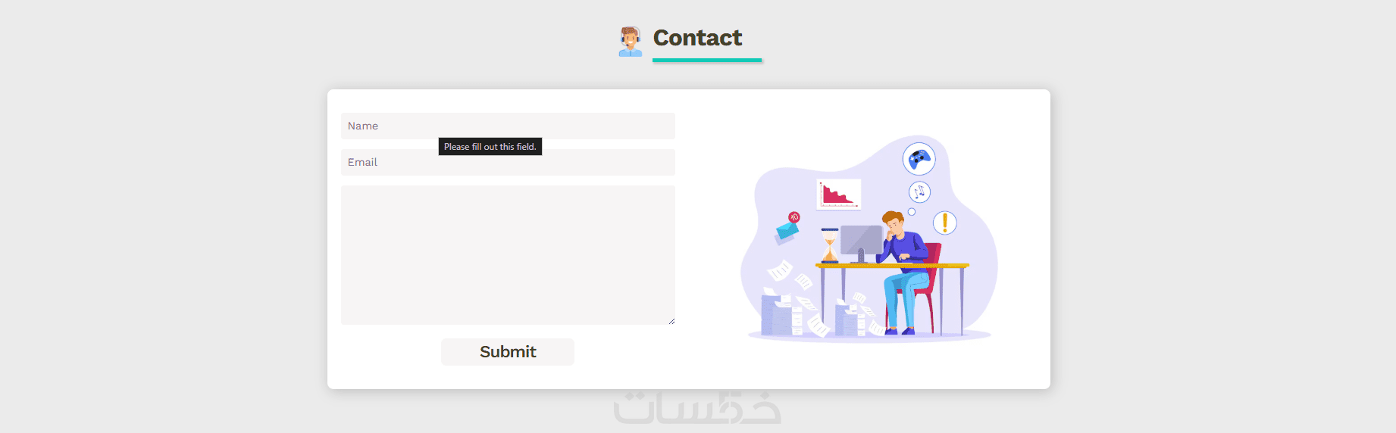Click the computer monitor in illustration
This screenshot has width=1396, height=433.
click(x=862, y=244)
